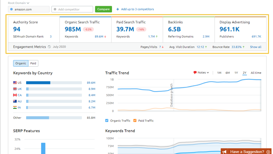This screenshot has width=273, height=154.
Task: Select the 1Y traffic trend range
Action: 236,73
